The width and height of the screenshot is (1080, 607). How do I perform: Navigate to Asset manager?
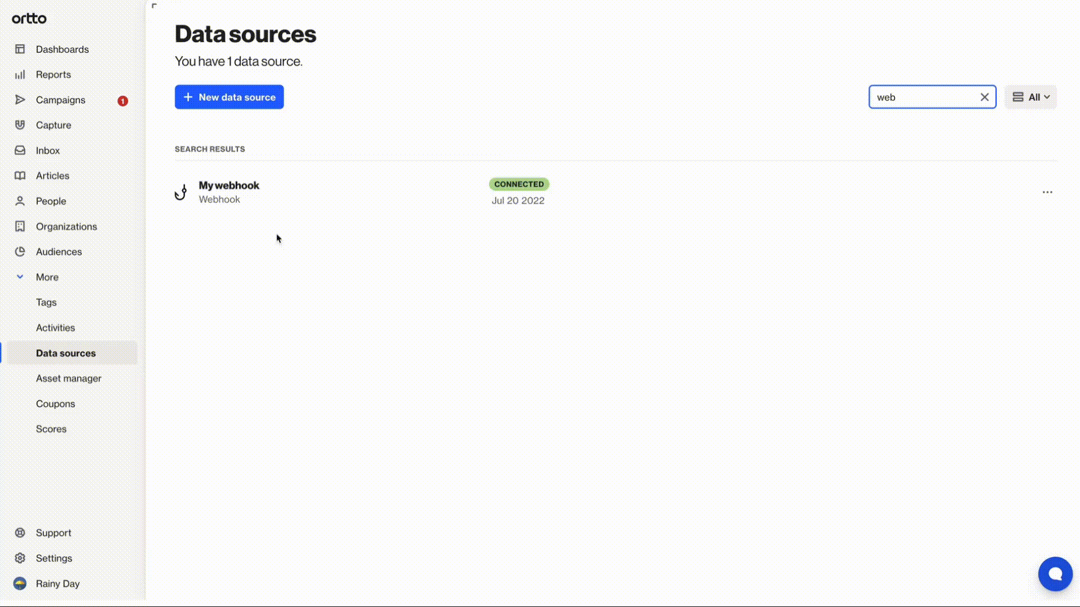(69, 378)
